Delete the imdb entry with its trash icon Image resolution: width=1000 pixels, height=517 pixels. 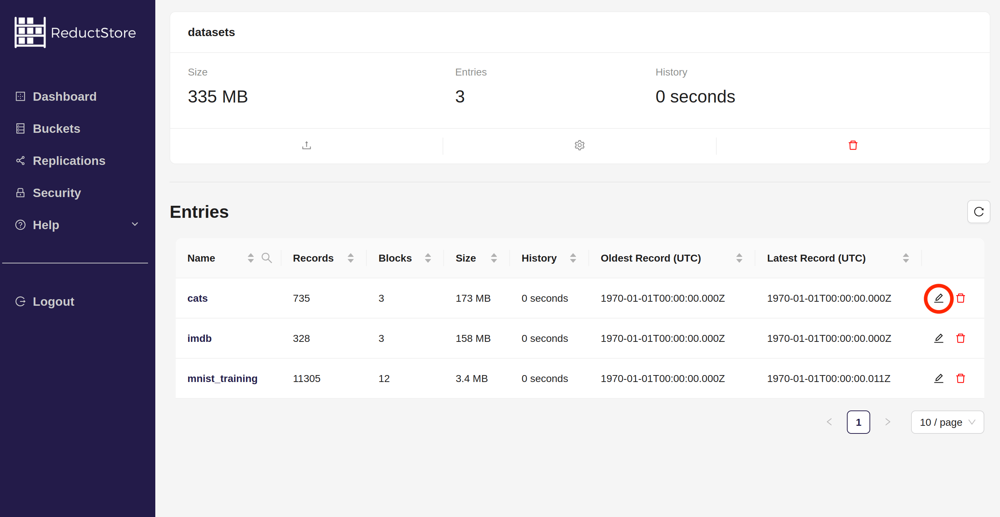[x=960, y=338]
